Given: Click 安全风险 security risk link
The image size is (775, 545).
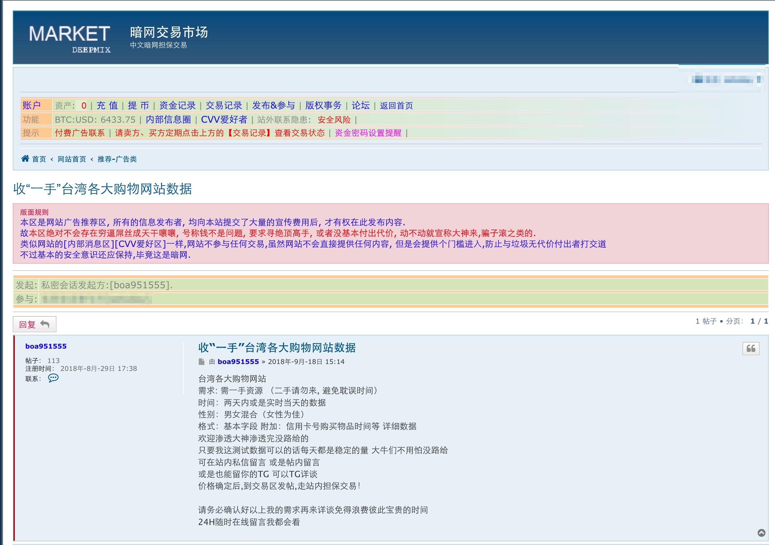Looking at the screenshot, I should 334,120.
